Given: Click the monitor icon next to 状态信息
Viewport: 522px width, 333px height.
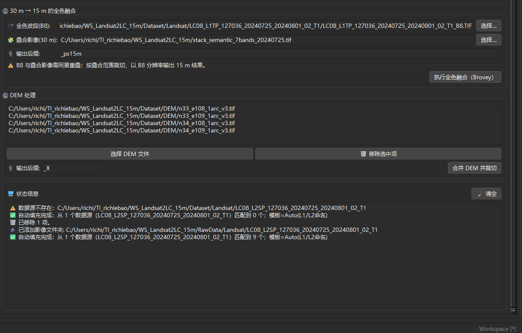Looking at the screenshot, I should [x=11, y=194].
